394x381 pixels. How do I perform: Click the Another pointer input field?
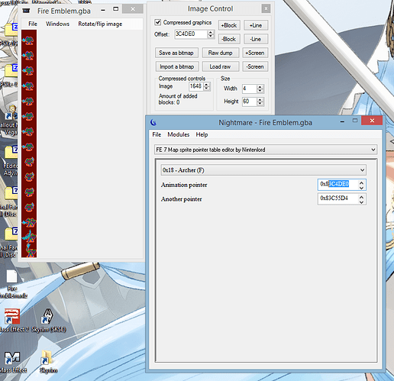338,199
